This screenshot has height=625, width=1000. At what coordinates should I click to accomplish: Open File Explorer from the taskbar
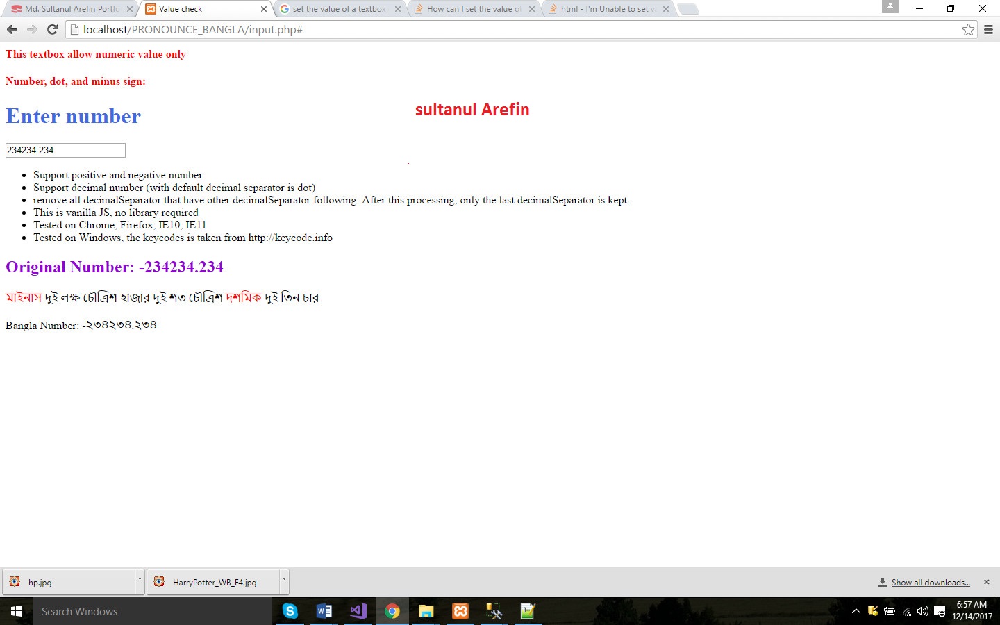click(426, 611)
